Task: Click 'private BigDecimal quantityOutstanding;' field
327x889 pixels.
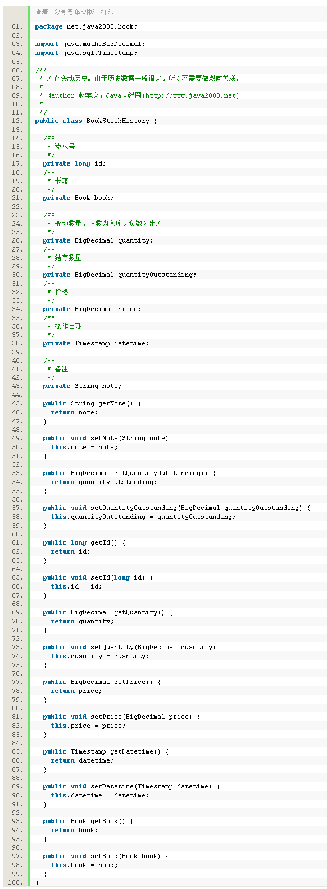Action: pos(120,275)
